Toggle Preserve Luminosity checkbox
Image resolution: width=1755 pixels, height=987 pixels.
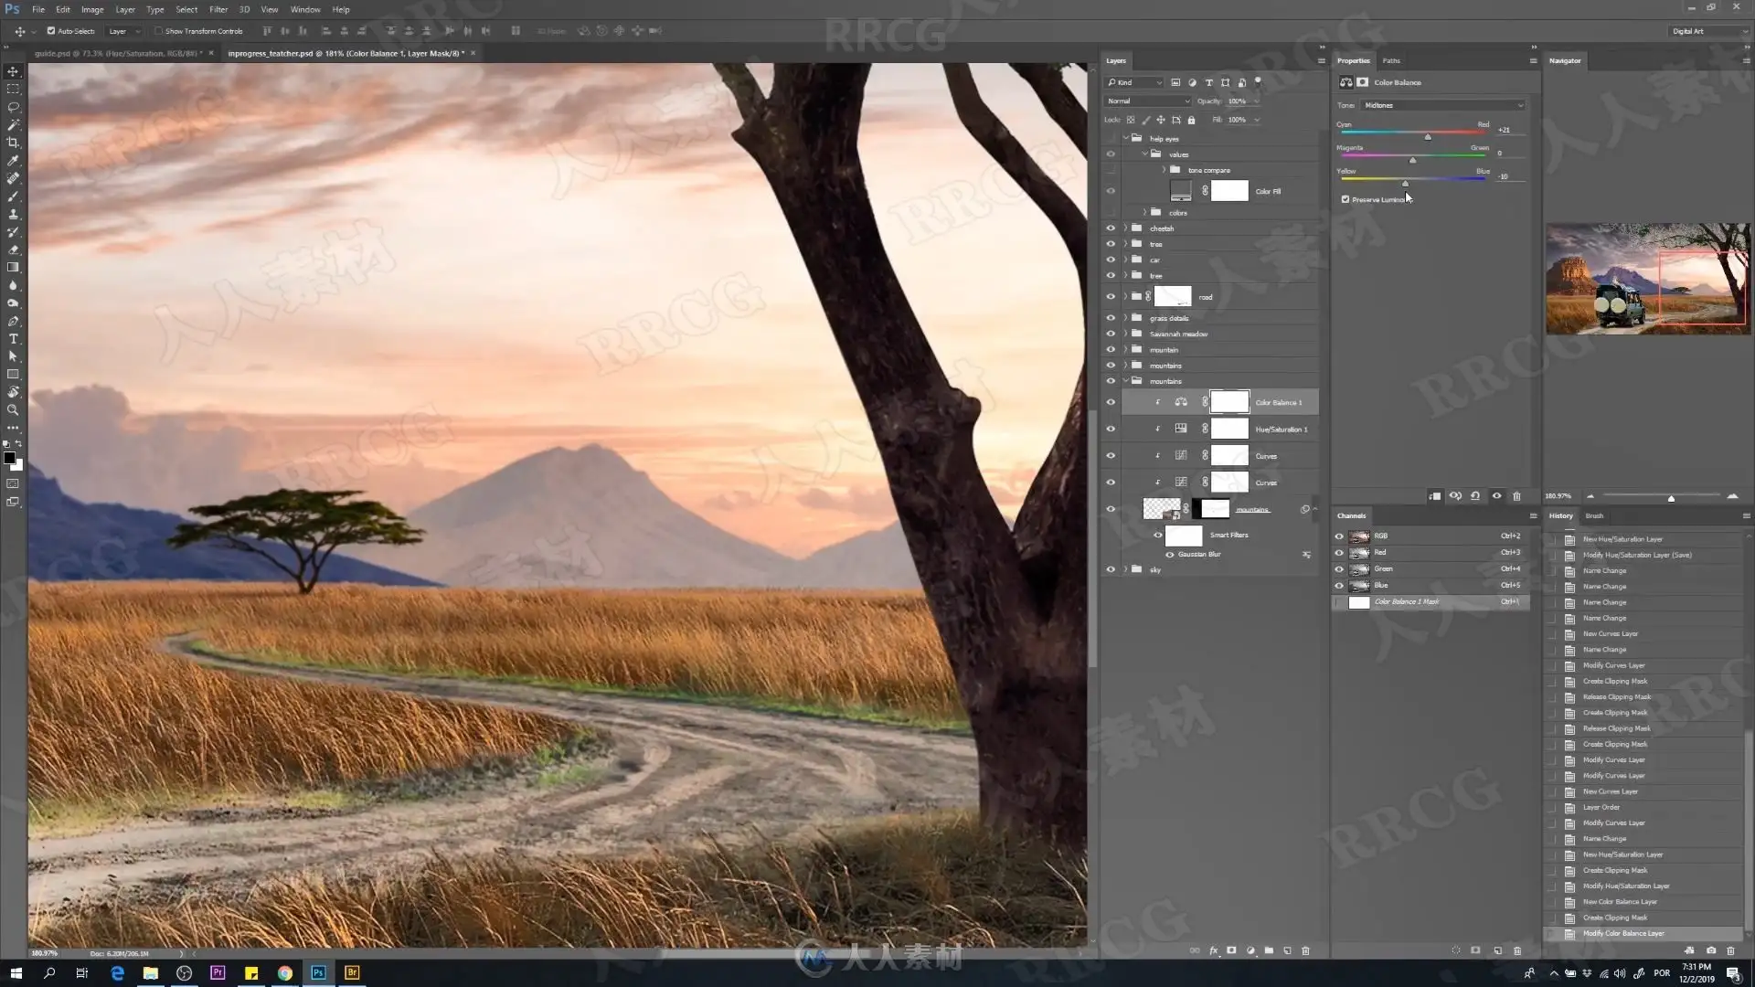(x=1345, y=199)
